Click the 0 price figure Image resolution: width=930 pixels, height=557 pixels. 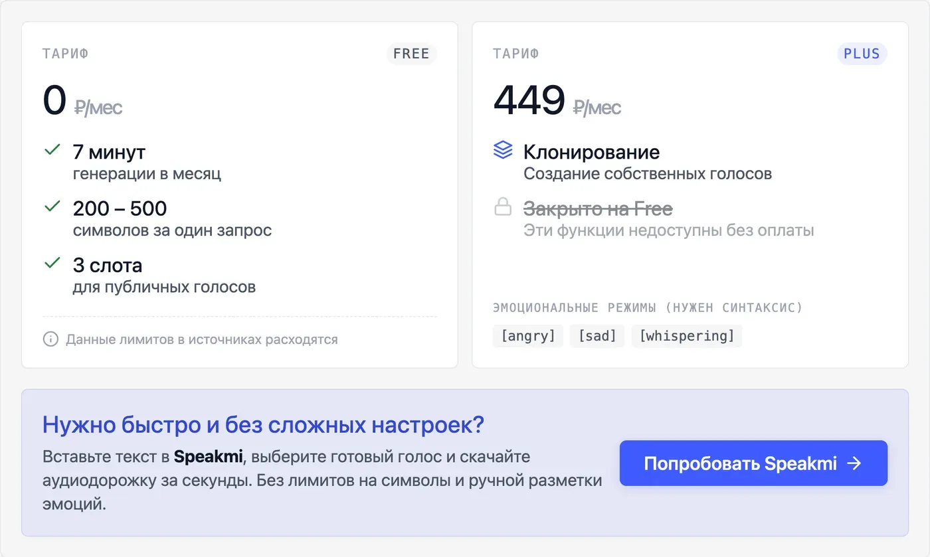[54, 101]
